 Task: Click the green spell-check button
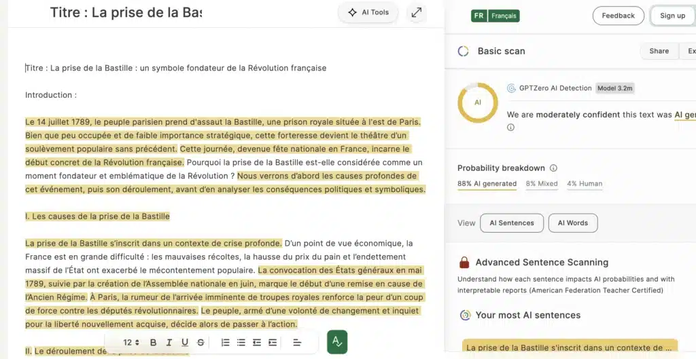click(x=337, y=342)
